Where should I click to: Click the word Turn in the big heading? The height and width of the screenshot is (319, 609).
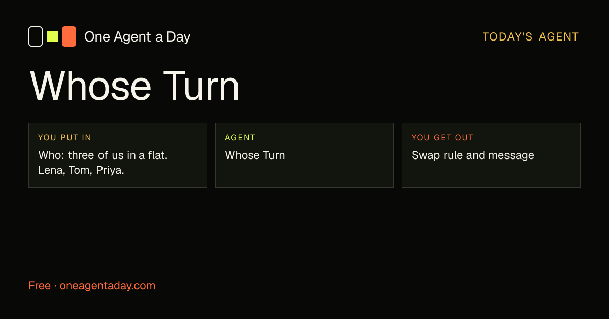pos(201,86)
